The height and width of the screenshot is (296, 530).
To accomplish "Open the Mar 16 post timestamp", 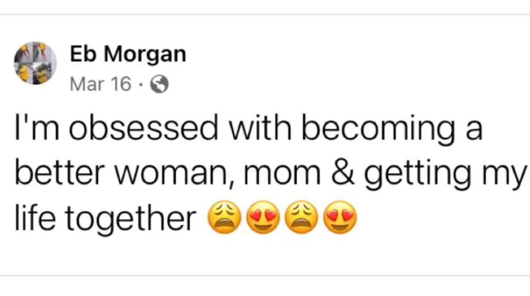I will pyautogui.click(x=101, y=84).
